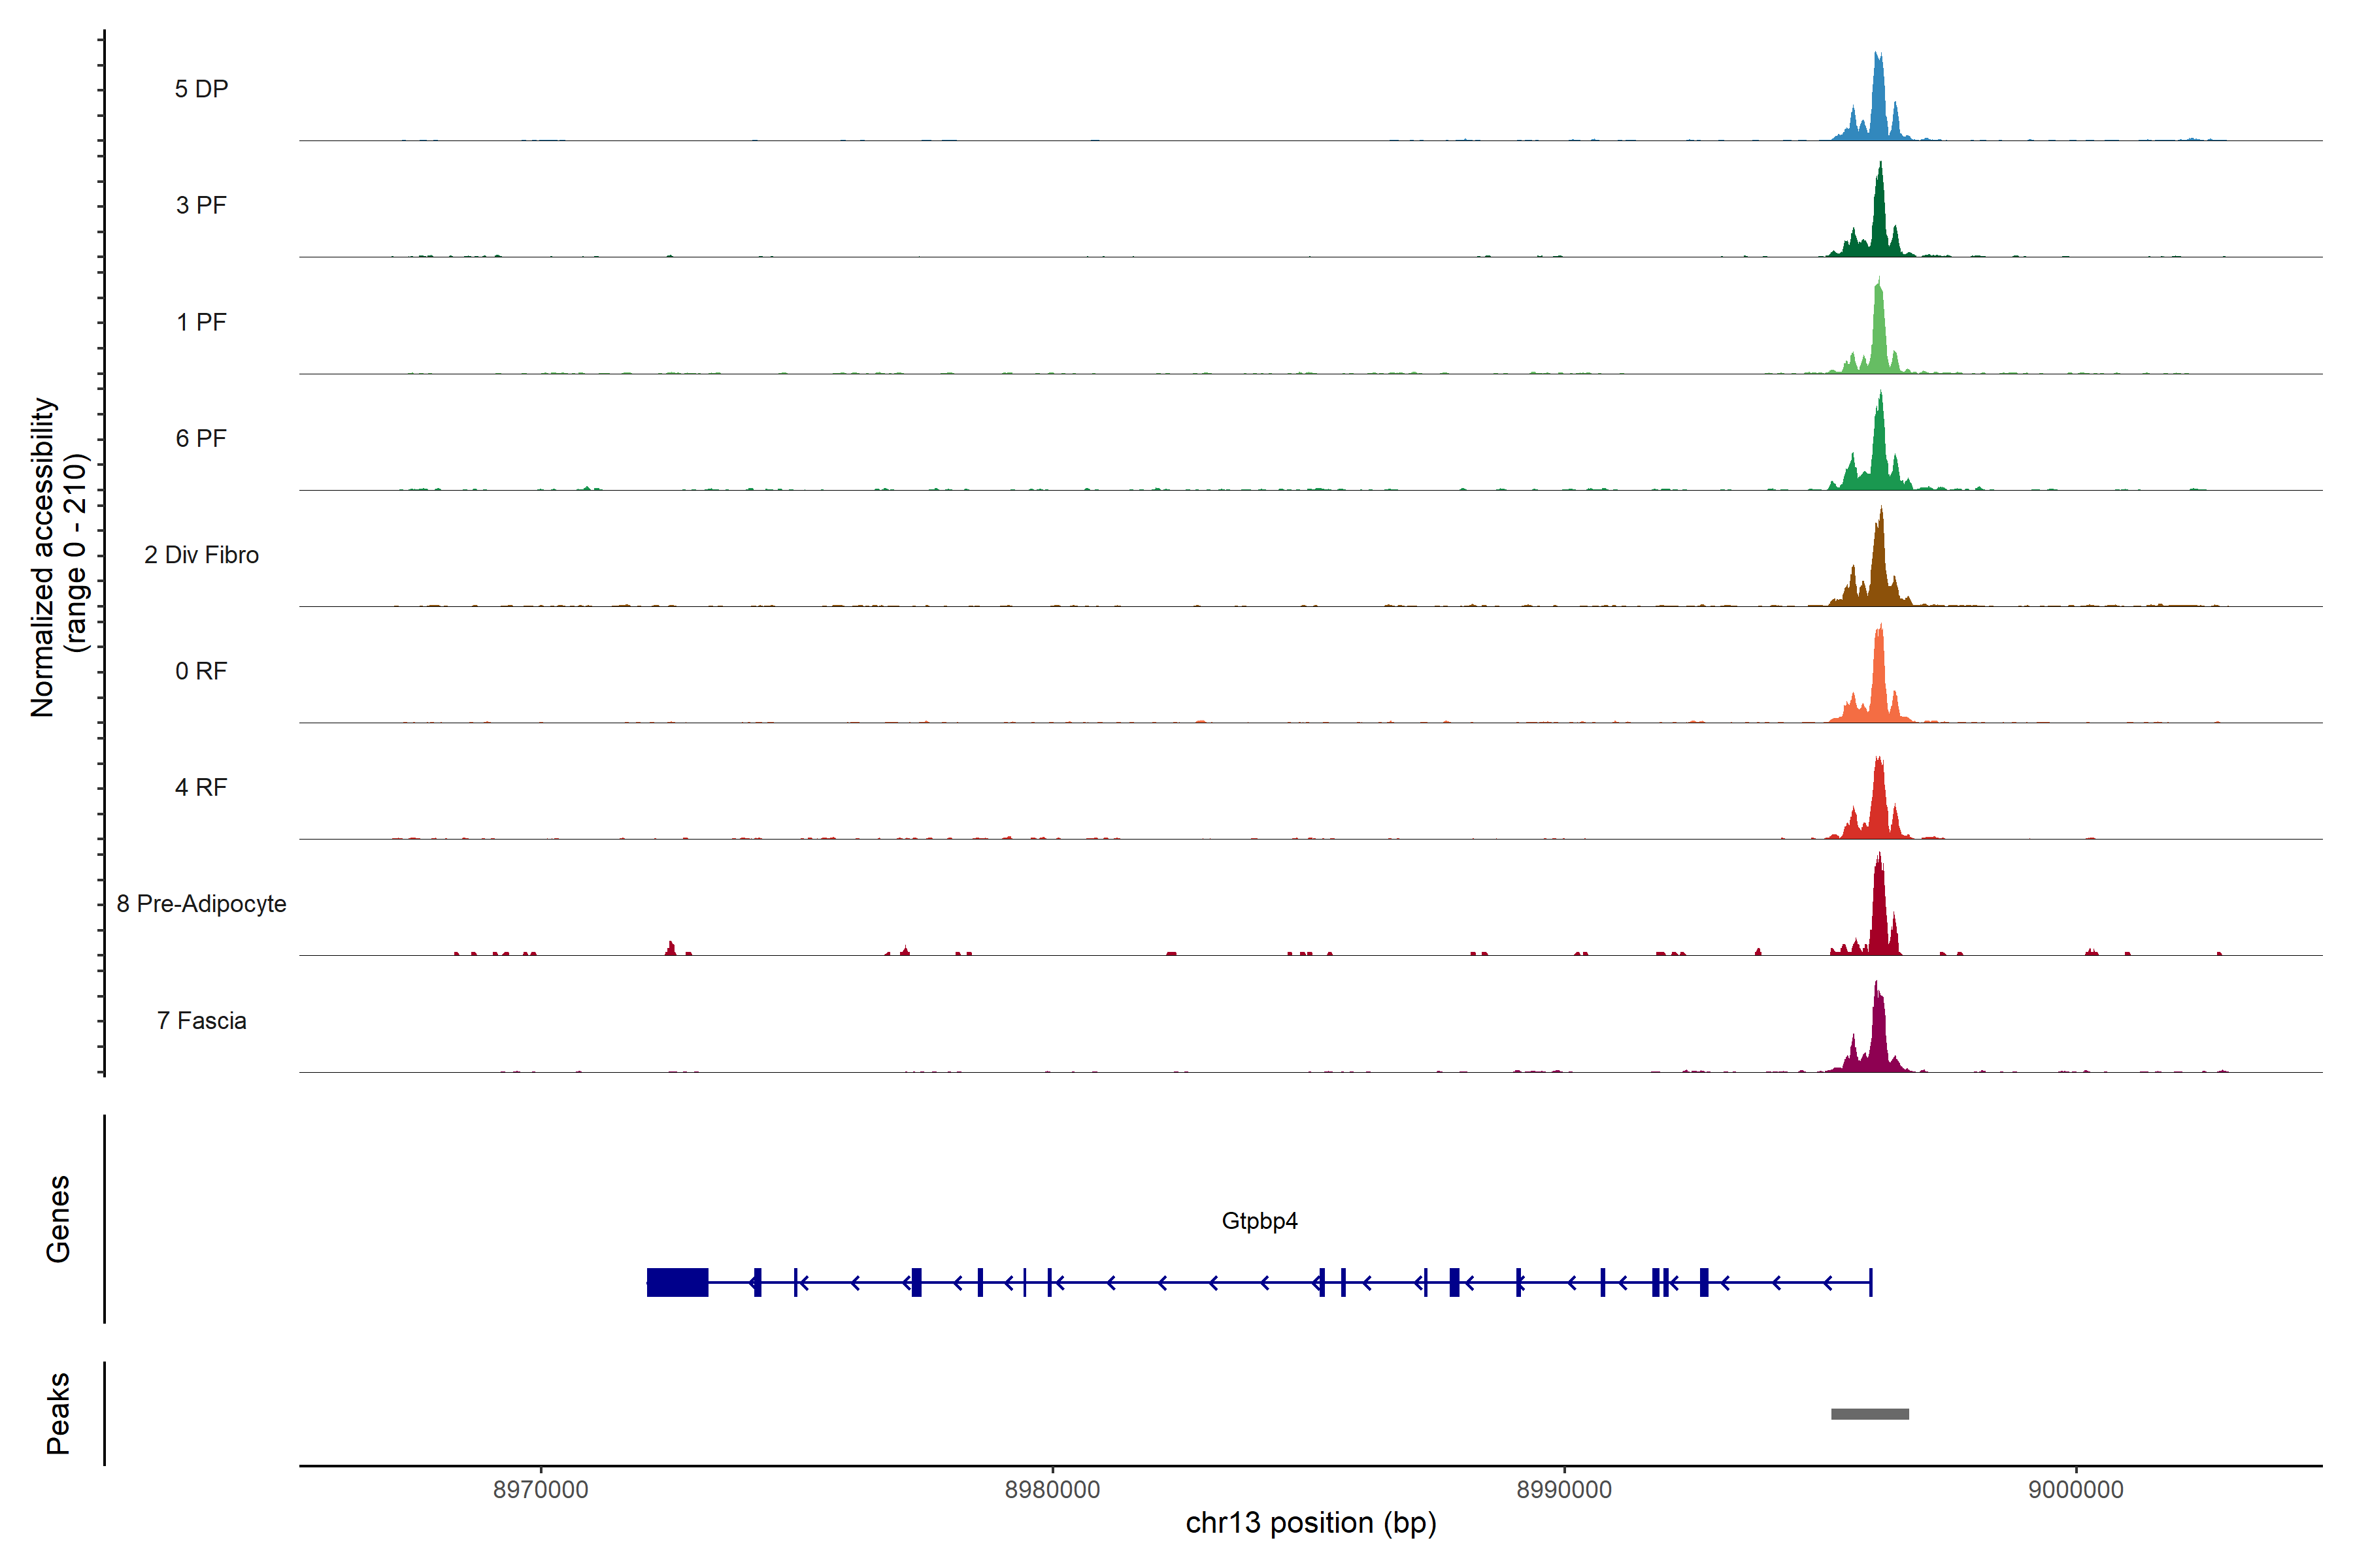Image resolution: width=2353 pixels, height=1568 pixels.
Task: Click the 8970000 axis tick label
Action: pyautogui.click(x=541, y=1489)
